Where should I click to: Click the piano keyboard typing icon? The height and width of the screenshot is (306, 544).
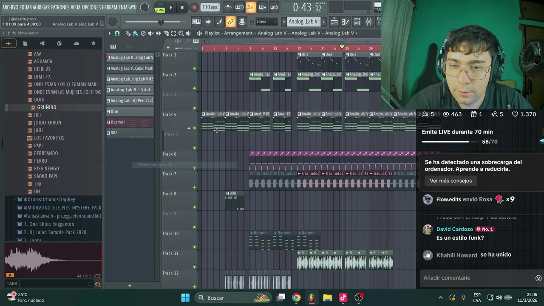pyautogui.click(x=196, y=21)
